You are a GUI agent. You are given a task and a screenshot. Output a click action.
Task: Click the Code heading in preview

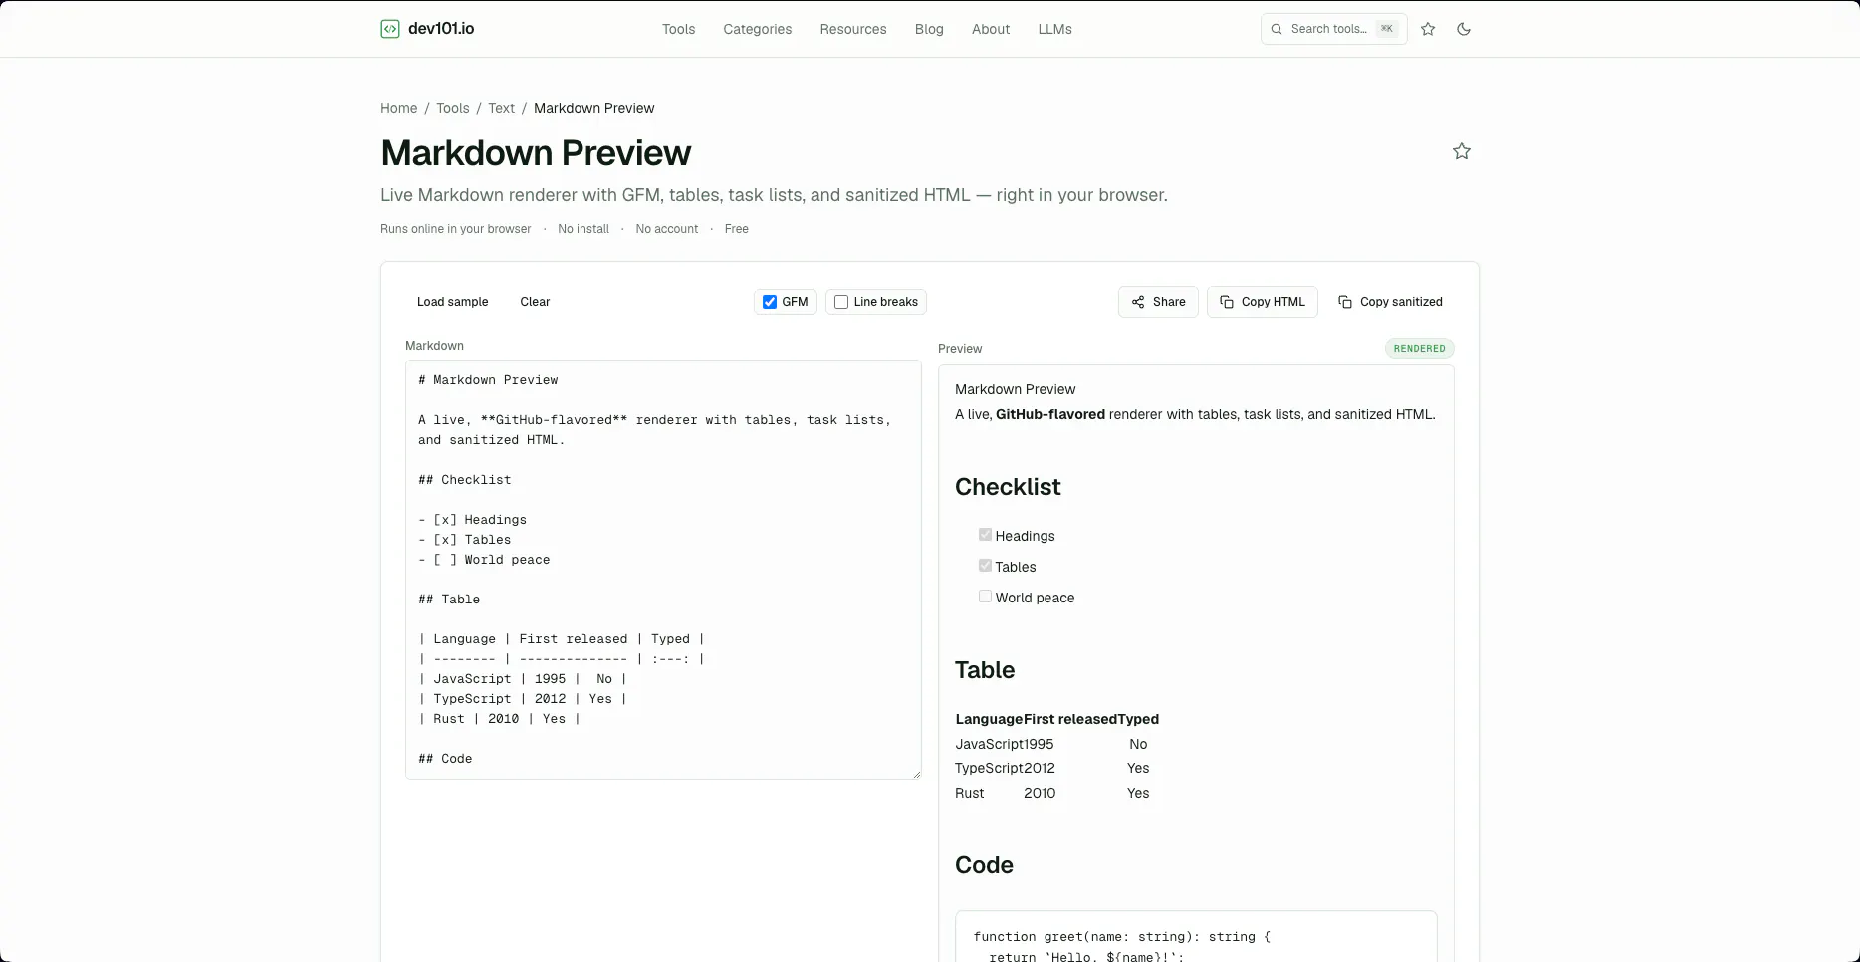984,865
